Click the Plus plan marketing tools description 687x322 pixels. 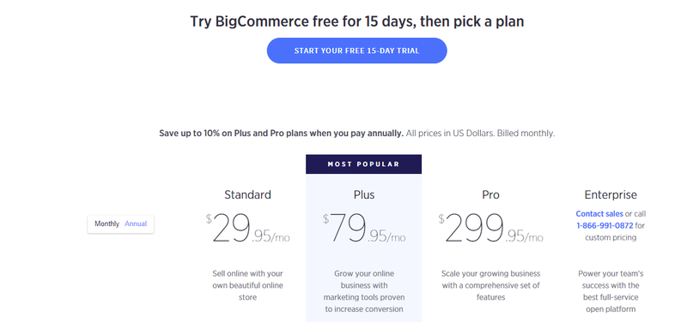(363, 291)
